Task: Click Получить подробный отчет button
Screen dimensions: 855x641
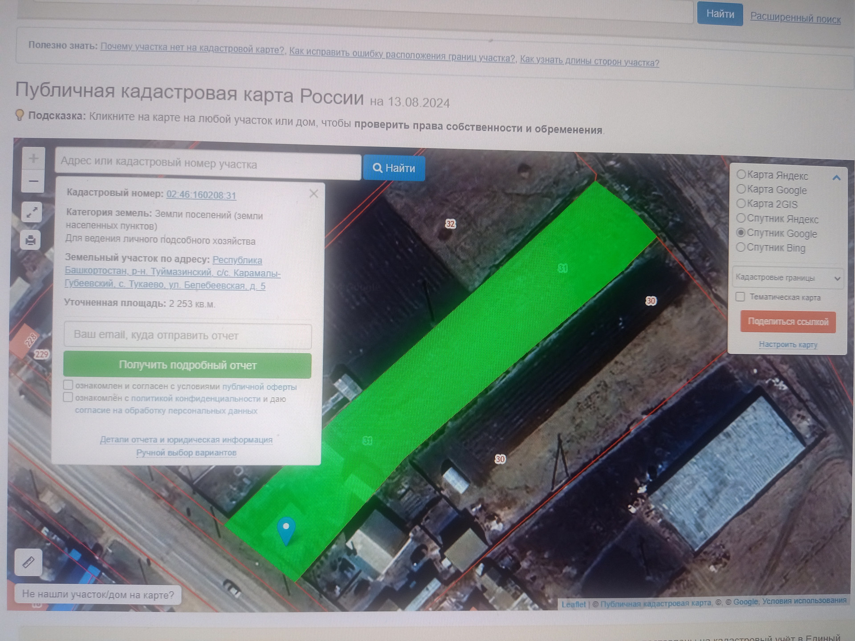Action: [x=187, y=365]
